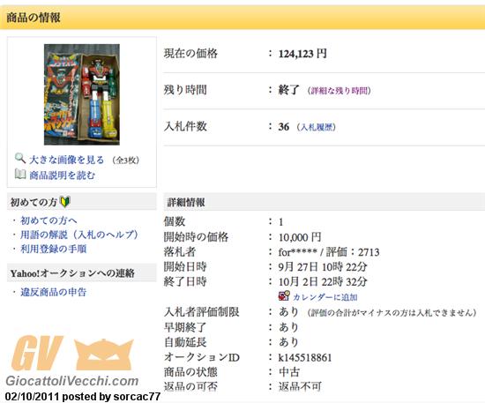Select the 商品の情報 header bar

(x=242, y=18)
